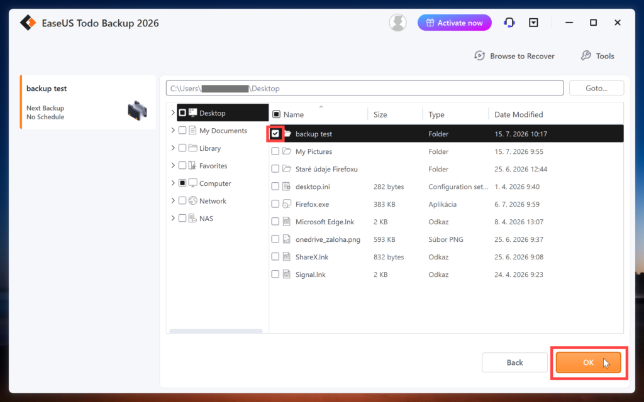Check the Staré údaje Firefoxu checkbox
The height and width of the screenshot is (402, 644).
point(275,169)
